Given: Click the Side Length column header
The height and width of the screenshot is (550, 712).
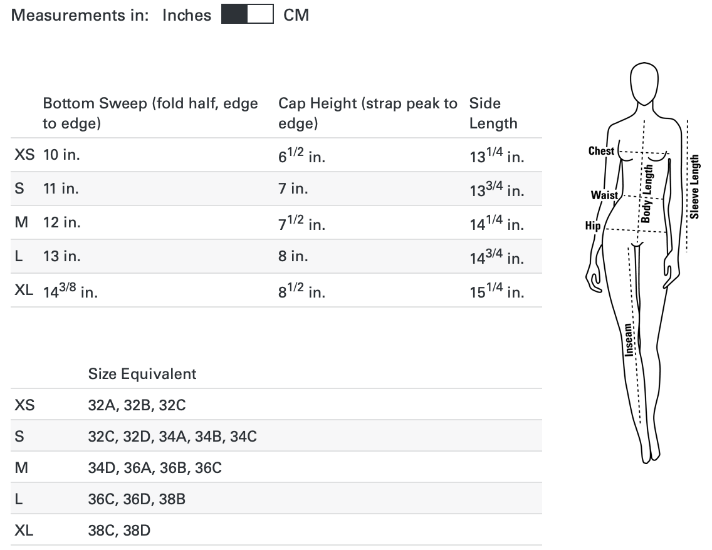Looking at the screenshot, I should [493, 113].
